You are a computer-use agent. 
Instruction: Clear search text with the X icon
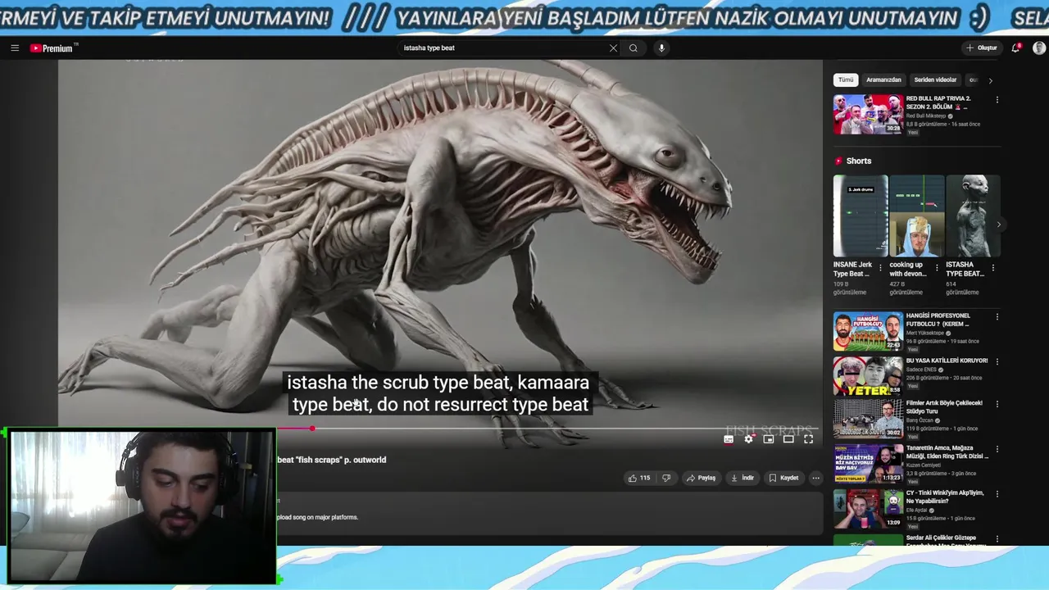pyautogui.click(x=613, y=48)
